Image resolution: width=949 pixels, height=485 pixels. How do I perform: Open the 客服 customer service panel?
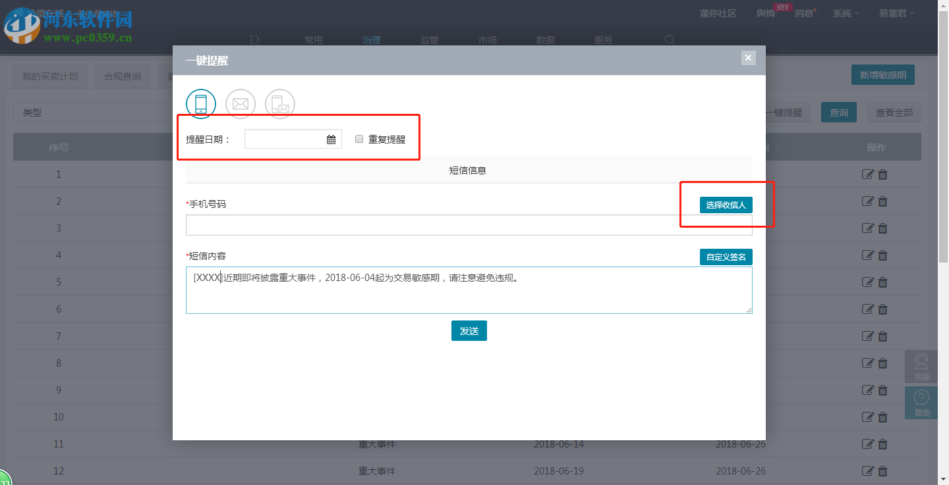click(921, 366)
